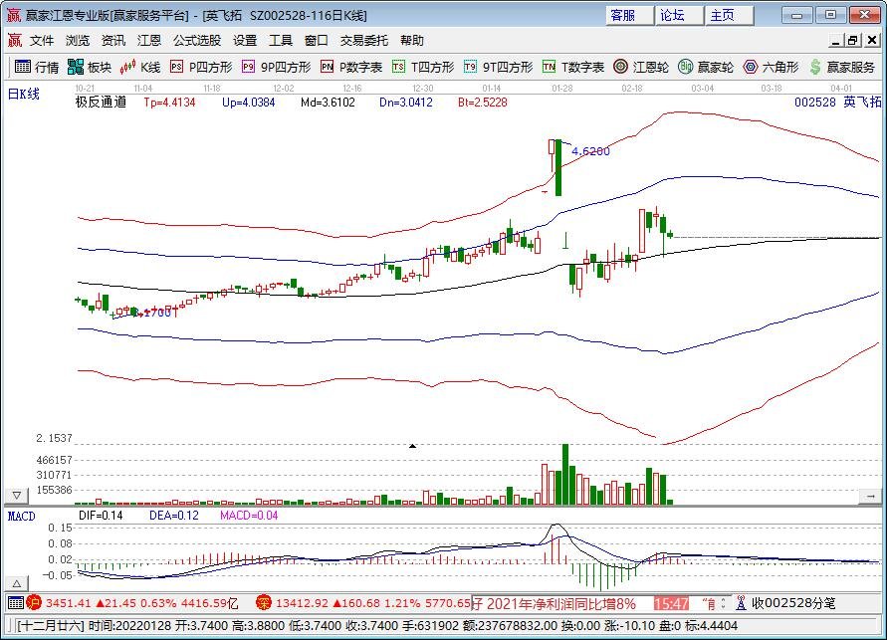Click the right-arrow scroll button by volume chart

[x=871, y=496]
